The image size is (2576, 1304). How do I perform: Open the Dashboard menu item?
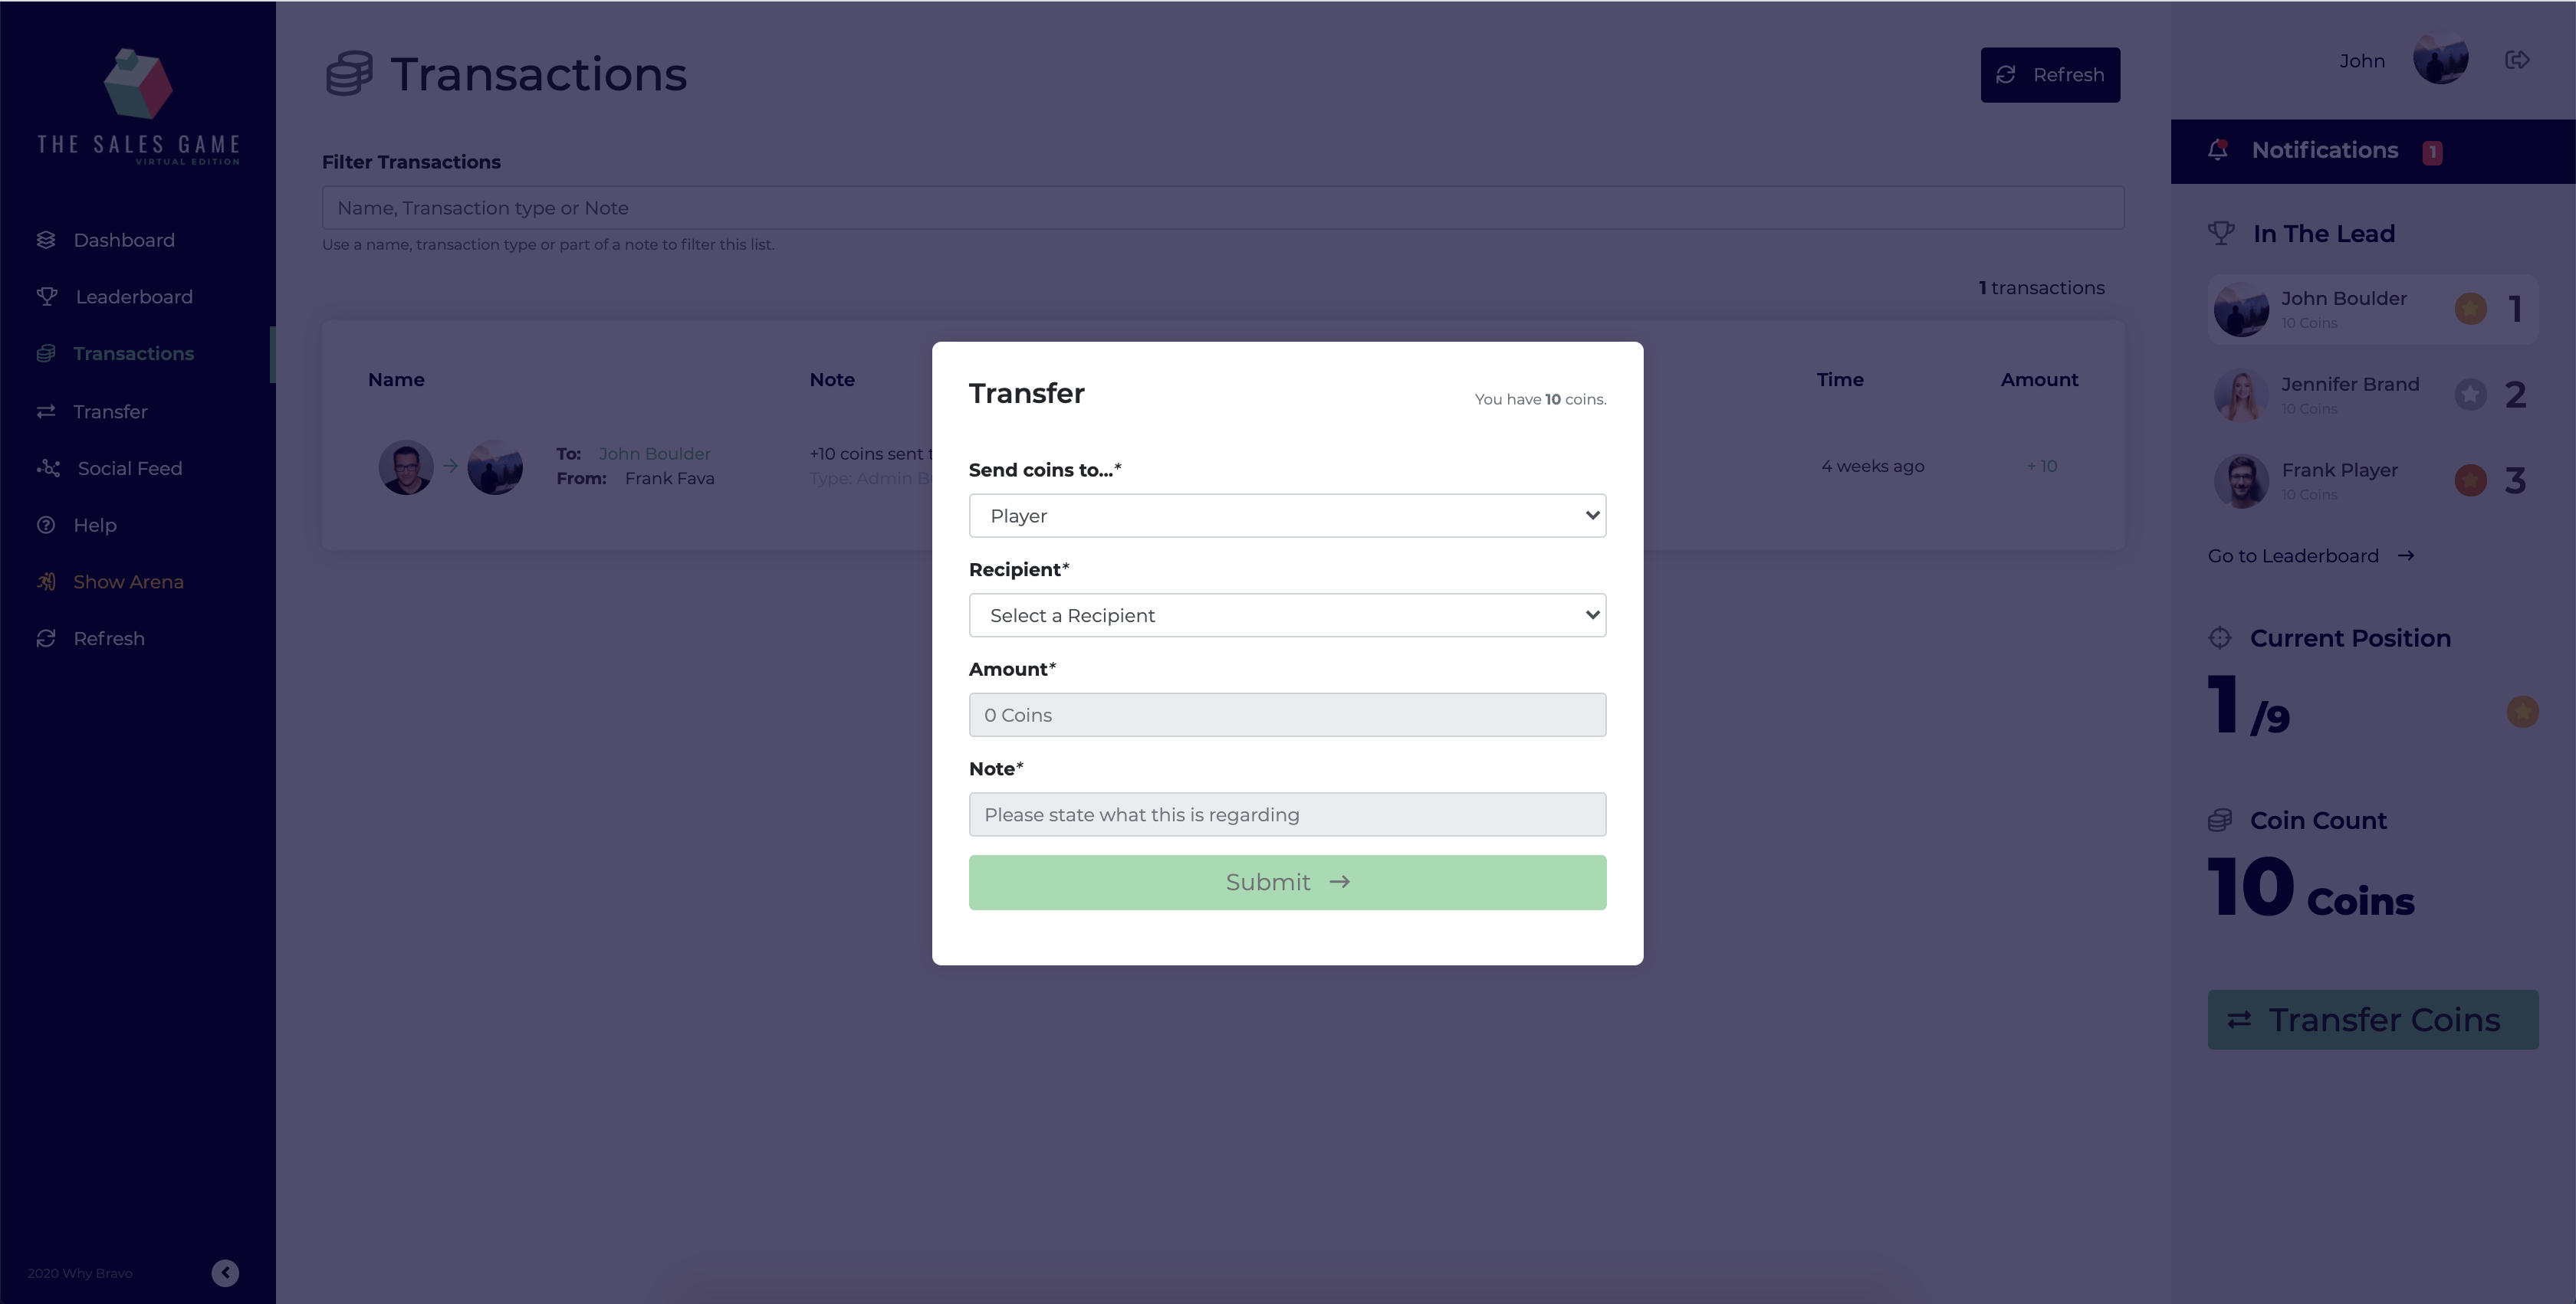[123, 240]
